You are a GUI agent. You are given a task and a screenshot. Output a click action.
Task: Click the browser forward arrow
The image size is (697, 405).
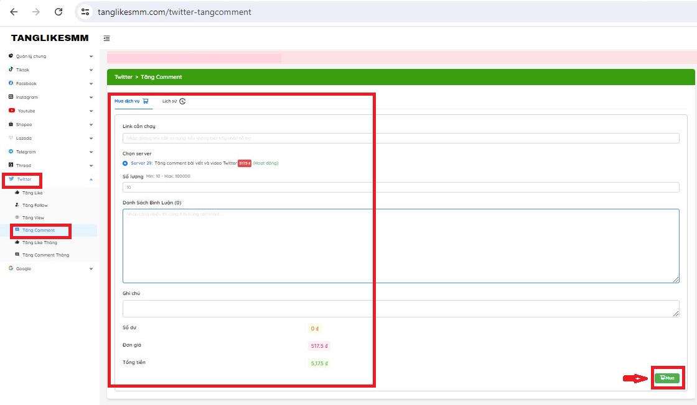pyautogui.click(x=36, y=12)
